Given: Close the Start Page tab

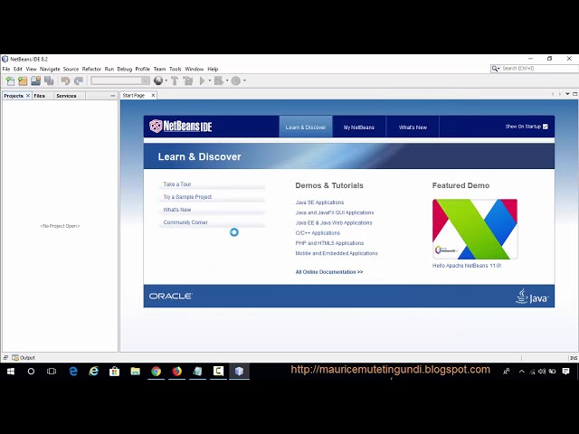Looking at the screenshot, I should pos(153,95).
